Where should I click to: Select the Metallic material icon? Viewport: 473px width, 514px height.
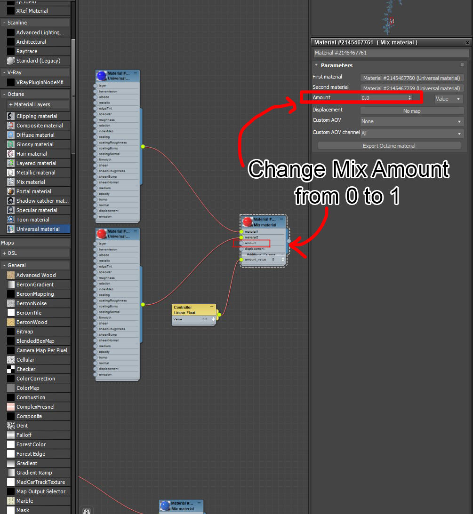point(11,173)
